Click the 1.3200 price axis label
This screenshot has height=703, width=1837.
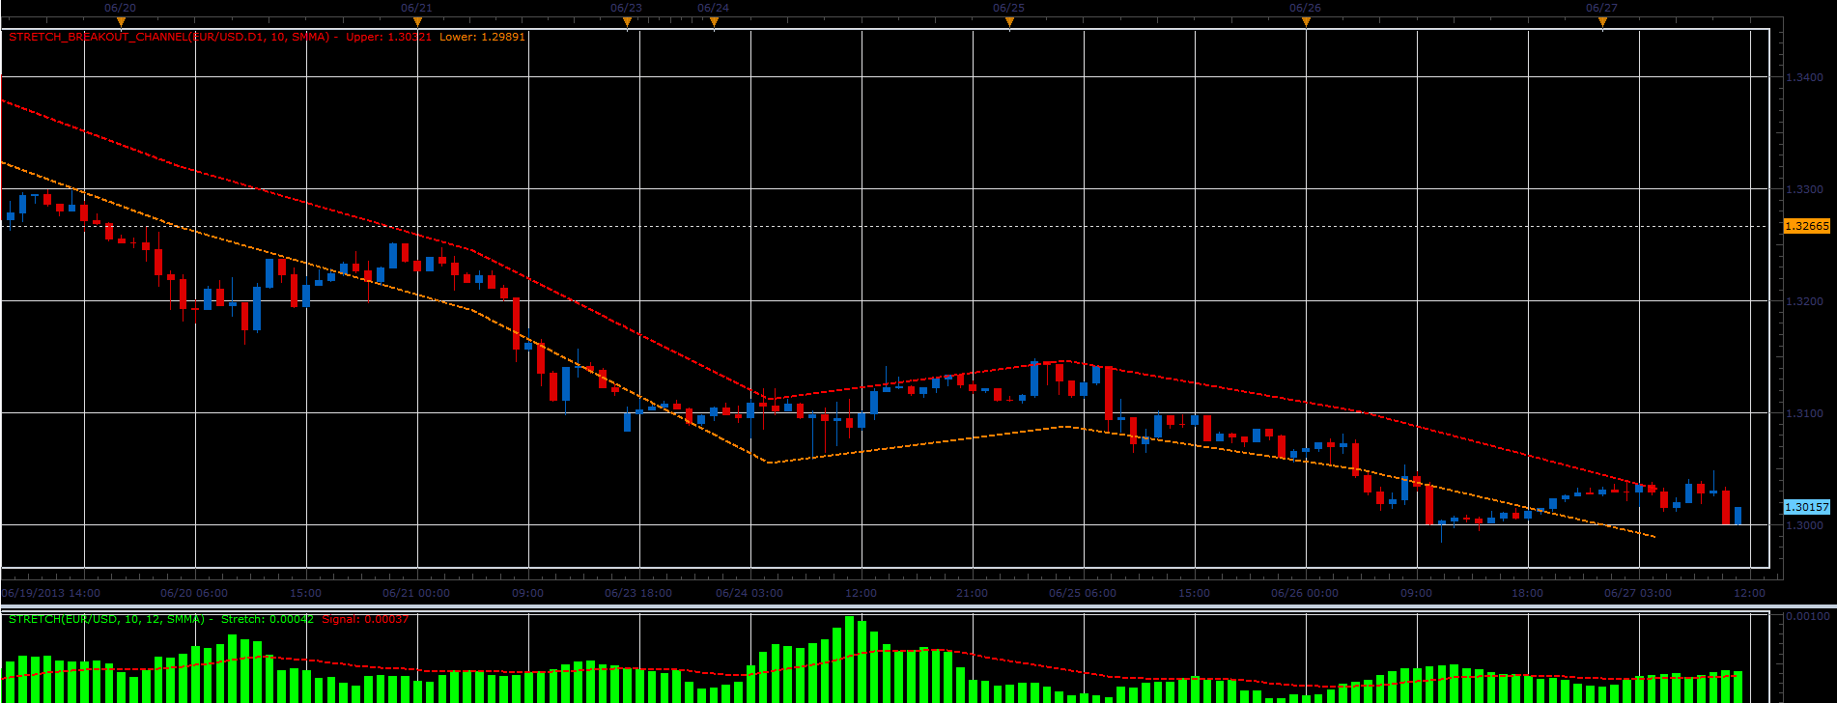(x=1805, y=301)
